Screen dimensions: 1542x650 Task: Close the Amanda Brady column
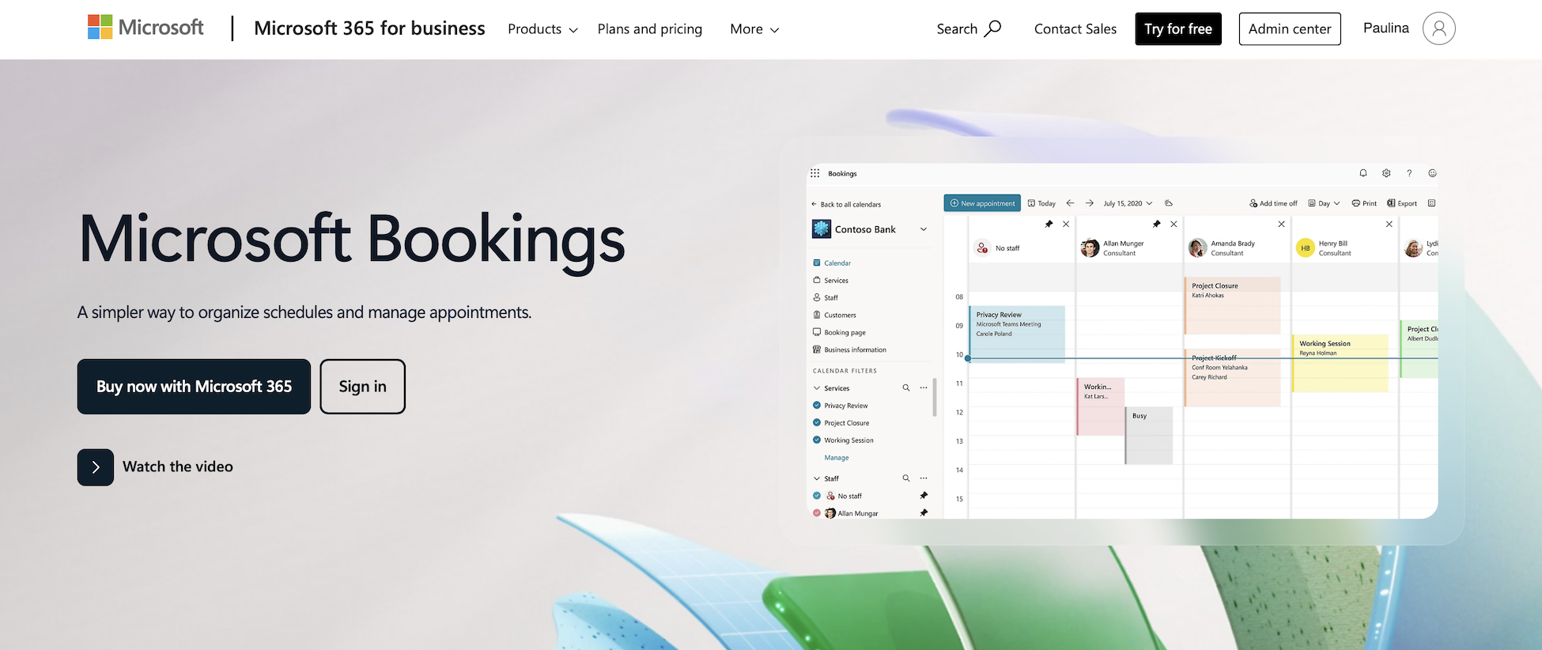pyautogui.click(x=1282, y=225)
